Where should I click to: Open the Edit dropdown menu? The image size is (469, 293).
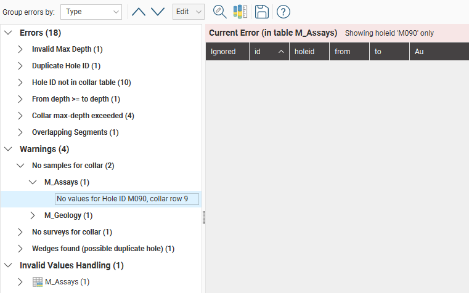[188, 12]
